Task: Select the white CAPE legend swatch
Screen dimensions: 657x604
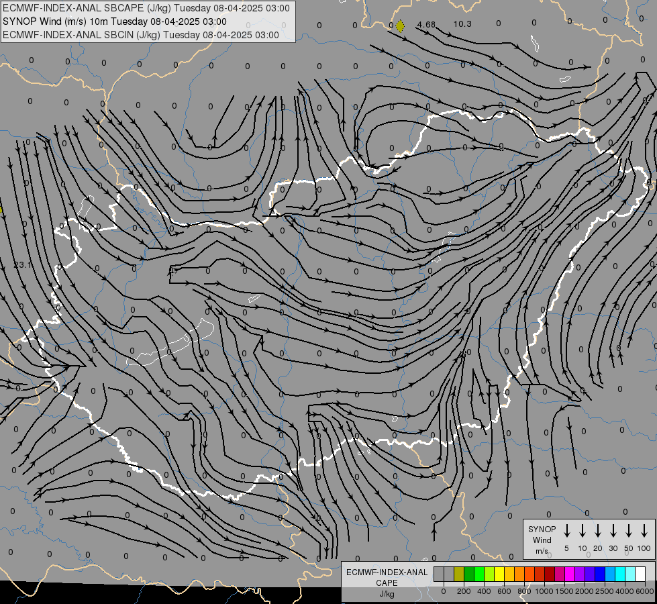Action: click(641, 574)
